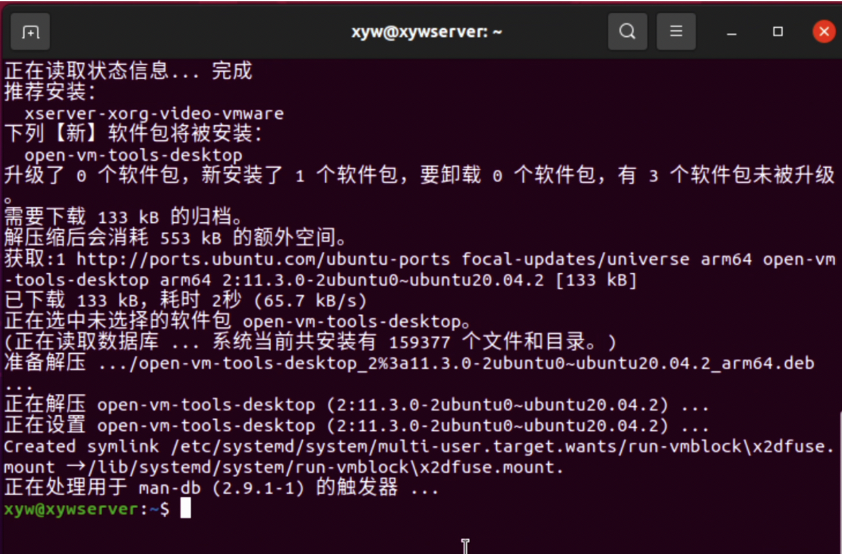Click the 正在读取状态信息... 完成 line

click(128, 71)
